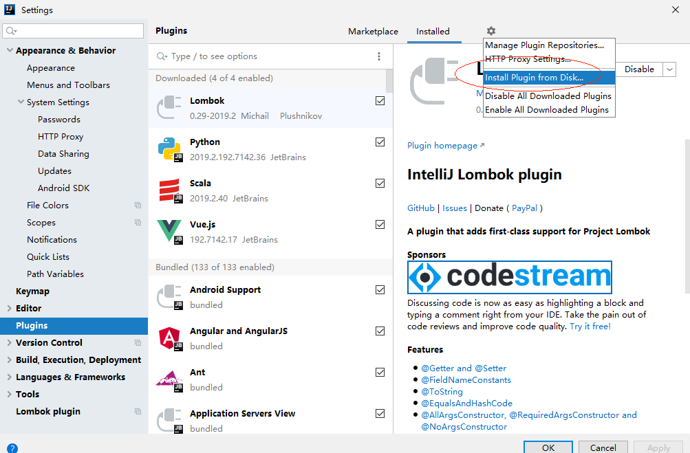Toggle the Ant plugin checkbox
Image resolution: width=690 pixels, height=453 pixels.
click(380, 373)
